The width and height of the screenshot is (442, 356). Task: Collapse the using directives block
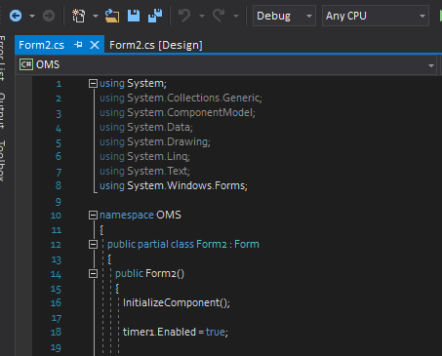tap(93, 84)
